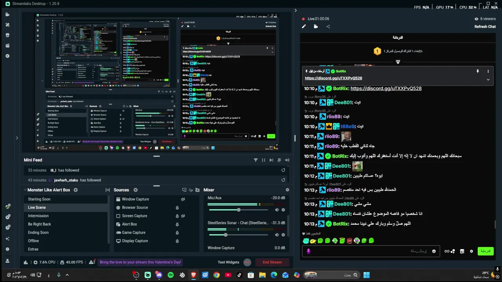Open the Themes icon in the left sidebar
Screen dimensions: 502x282
click(x=7, y=24)
